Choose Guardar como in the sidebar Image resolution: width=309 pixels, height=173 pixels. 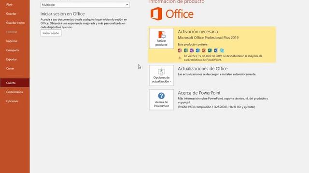click(15, 23)
